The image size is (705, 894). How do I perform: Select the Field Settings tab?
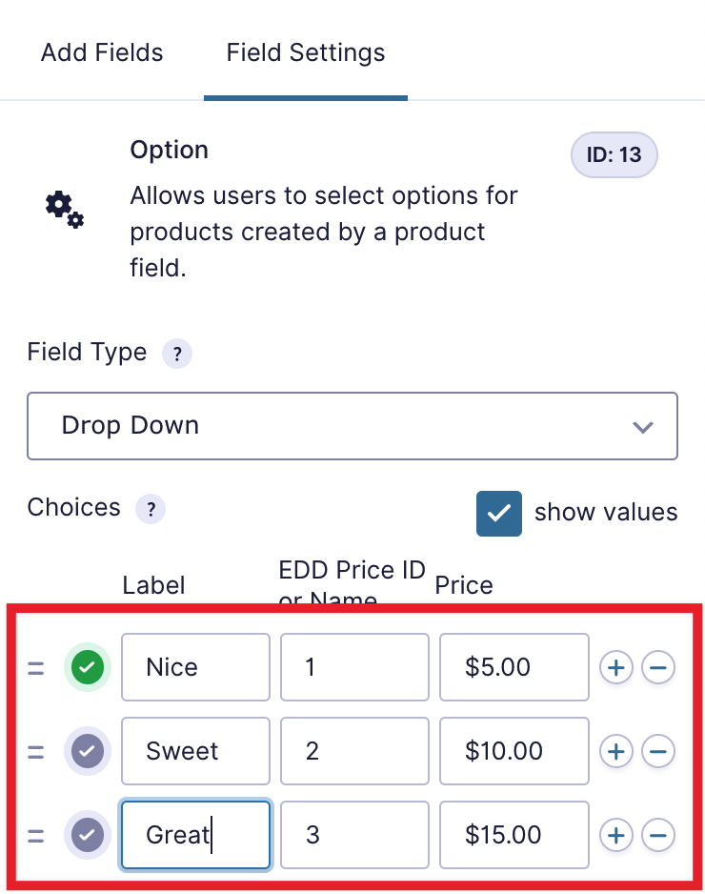[306, 52]
